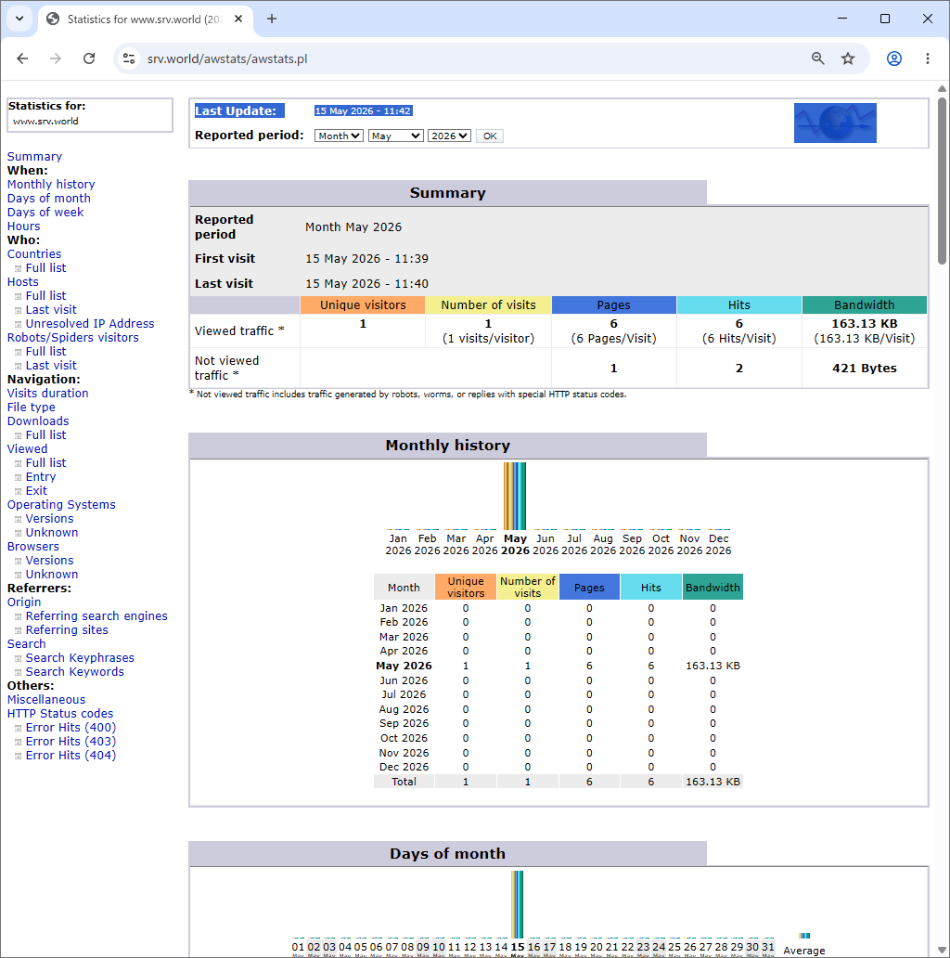Bookmark this page with the star icon
Screen dimensions: 950x958
point(848,58)
